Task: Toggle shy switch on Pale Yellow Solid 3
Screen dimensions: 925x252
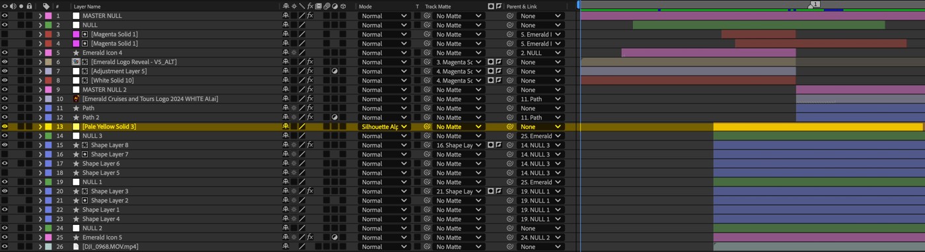Action: [x=286, y=127]
